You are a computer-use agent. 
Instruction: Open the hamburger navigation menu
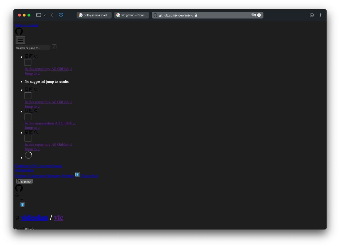coord(20,40)
